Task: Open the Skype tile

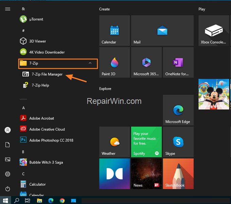Action: tap(178, 142)
